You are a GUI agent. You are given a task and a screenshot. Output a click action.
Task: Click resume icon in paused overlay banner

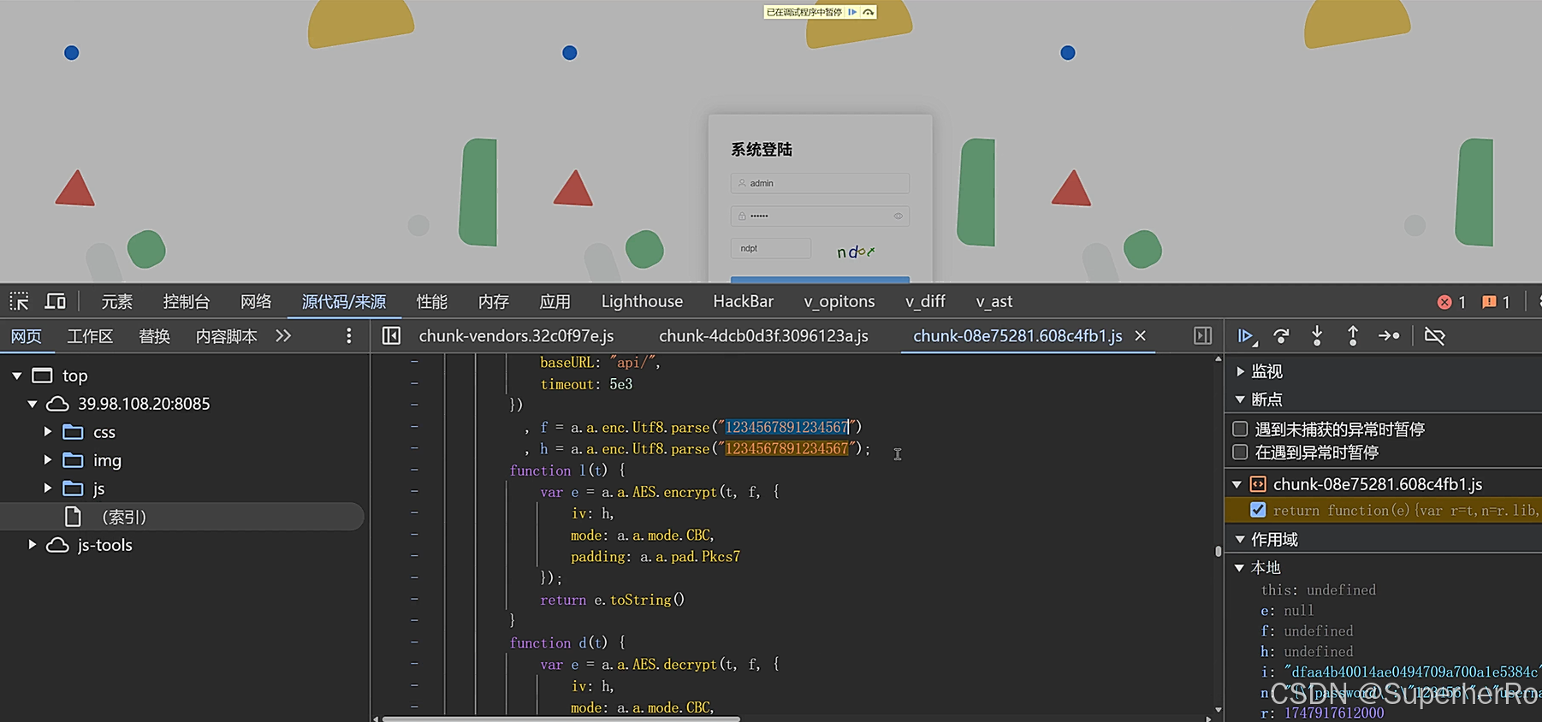coord(852,12)
